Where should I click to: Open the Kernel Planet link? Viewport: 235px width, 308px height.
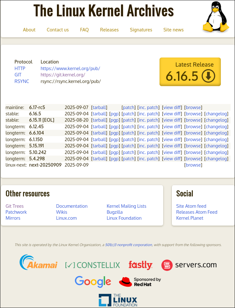[x=190, y=218]
